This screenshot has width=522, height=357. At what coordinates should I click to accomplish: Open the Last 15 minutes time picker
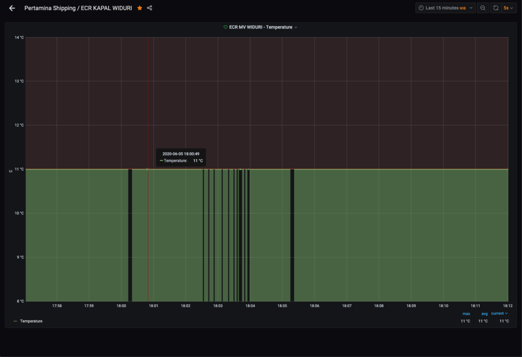[x=445, y=8]
